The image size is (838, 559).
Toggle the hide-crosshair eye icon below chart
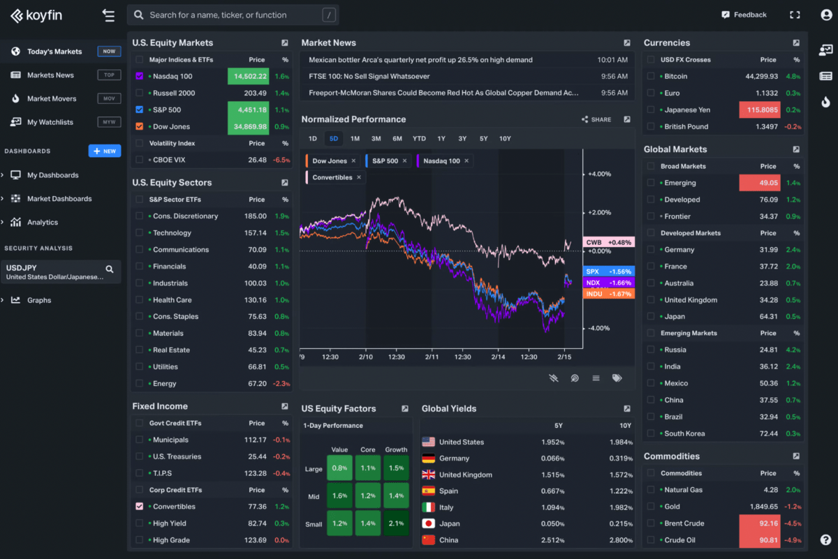click(554, 378)
